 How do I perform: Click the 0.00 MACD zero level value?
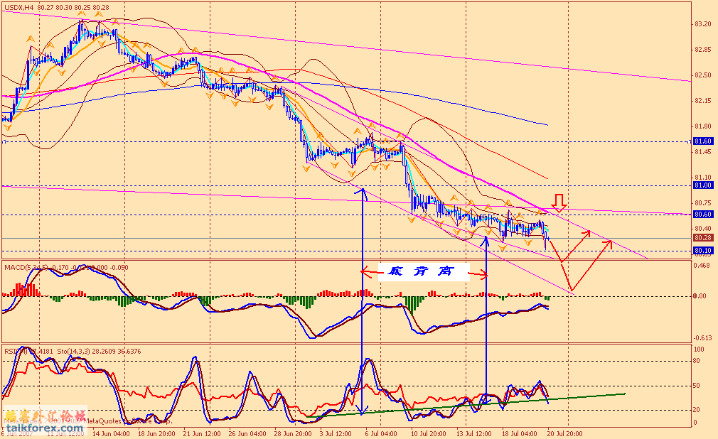click(x=700, y=296)
